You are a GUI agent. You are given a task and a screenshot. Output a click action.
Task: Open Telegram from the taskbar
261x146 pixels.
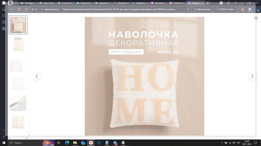coord(115,143)
